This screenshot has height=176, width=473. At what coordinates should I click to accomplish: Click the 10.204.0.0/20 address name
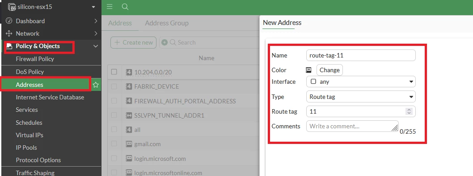pos(153,72)
